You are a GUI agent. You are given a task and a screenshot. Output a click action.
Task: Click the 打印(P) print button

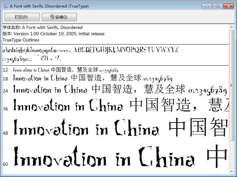(22, 17)
